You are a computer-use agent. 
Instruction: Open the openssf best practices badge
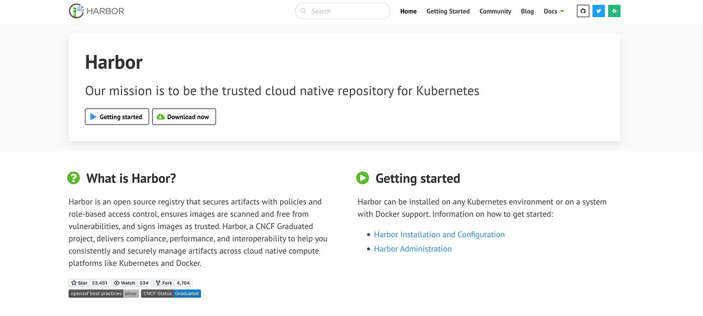tap(104, 293)
